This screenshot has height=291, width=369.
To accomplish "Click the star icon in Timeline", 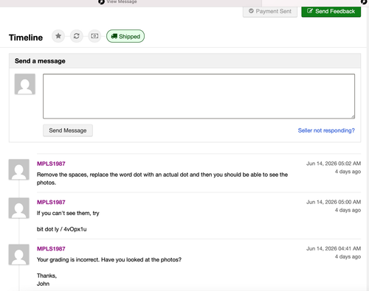I will click(x=58, y=36).
